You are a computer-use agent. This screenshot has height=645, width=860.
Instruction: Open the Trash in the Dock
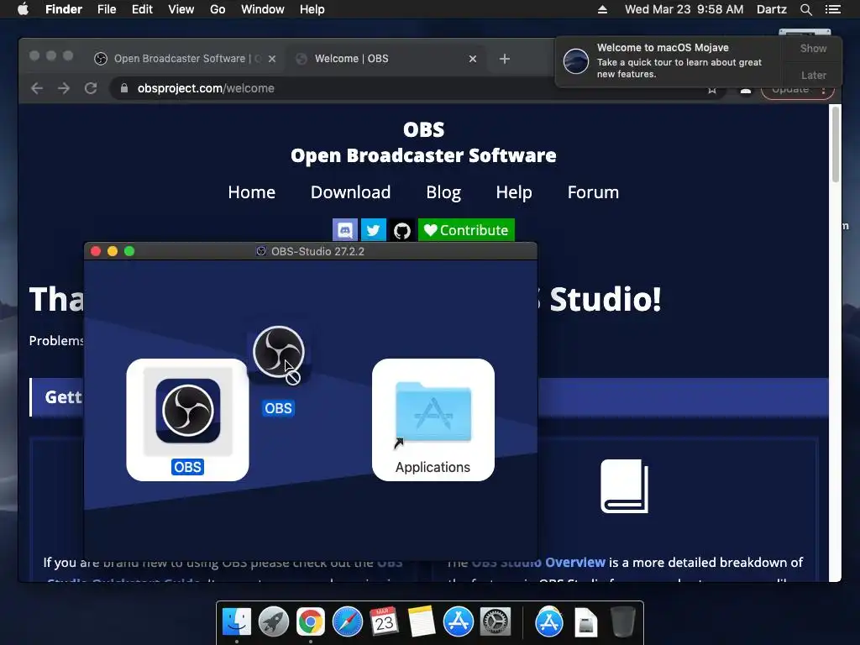point(623,622)
